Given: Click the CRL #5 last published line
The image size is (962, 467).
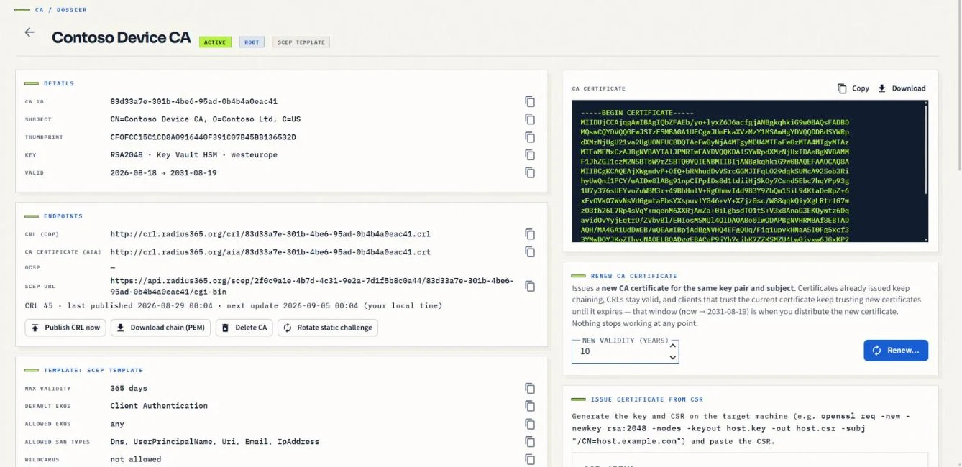Looking at the screenshot, I should point(234,305).
